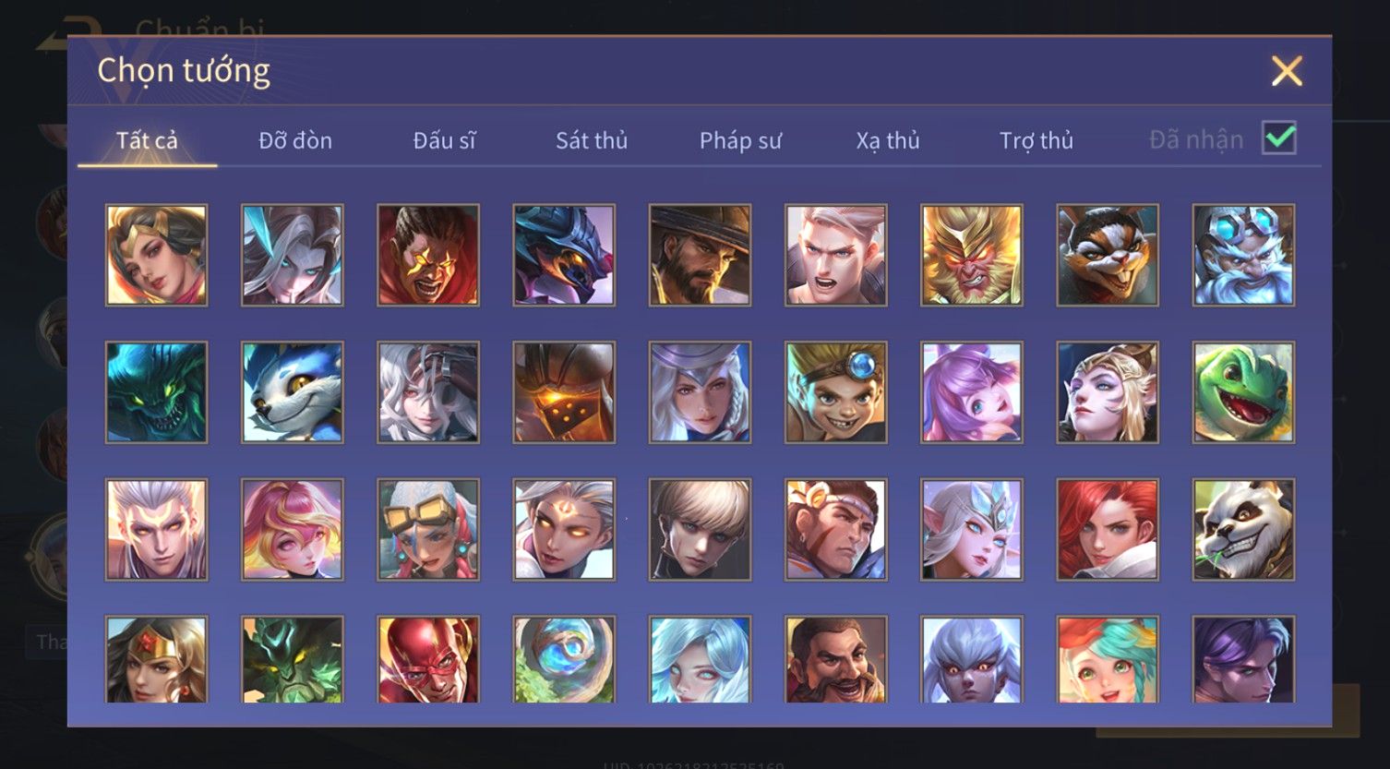Image resolution: width=1390 pixels, height=769 pixels.
Task: Choose the red-haired woman hero portrait
Action: [x=1108, y=529]
